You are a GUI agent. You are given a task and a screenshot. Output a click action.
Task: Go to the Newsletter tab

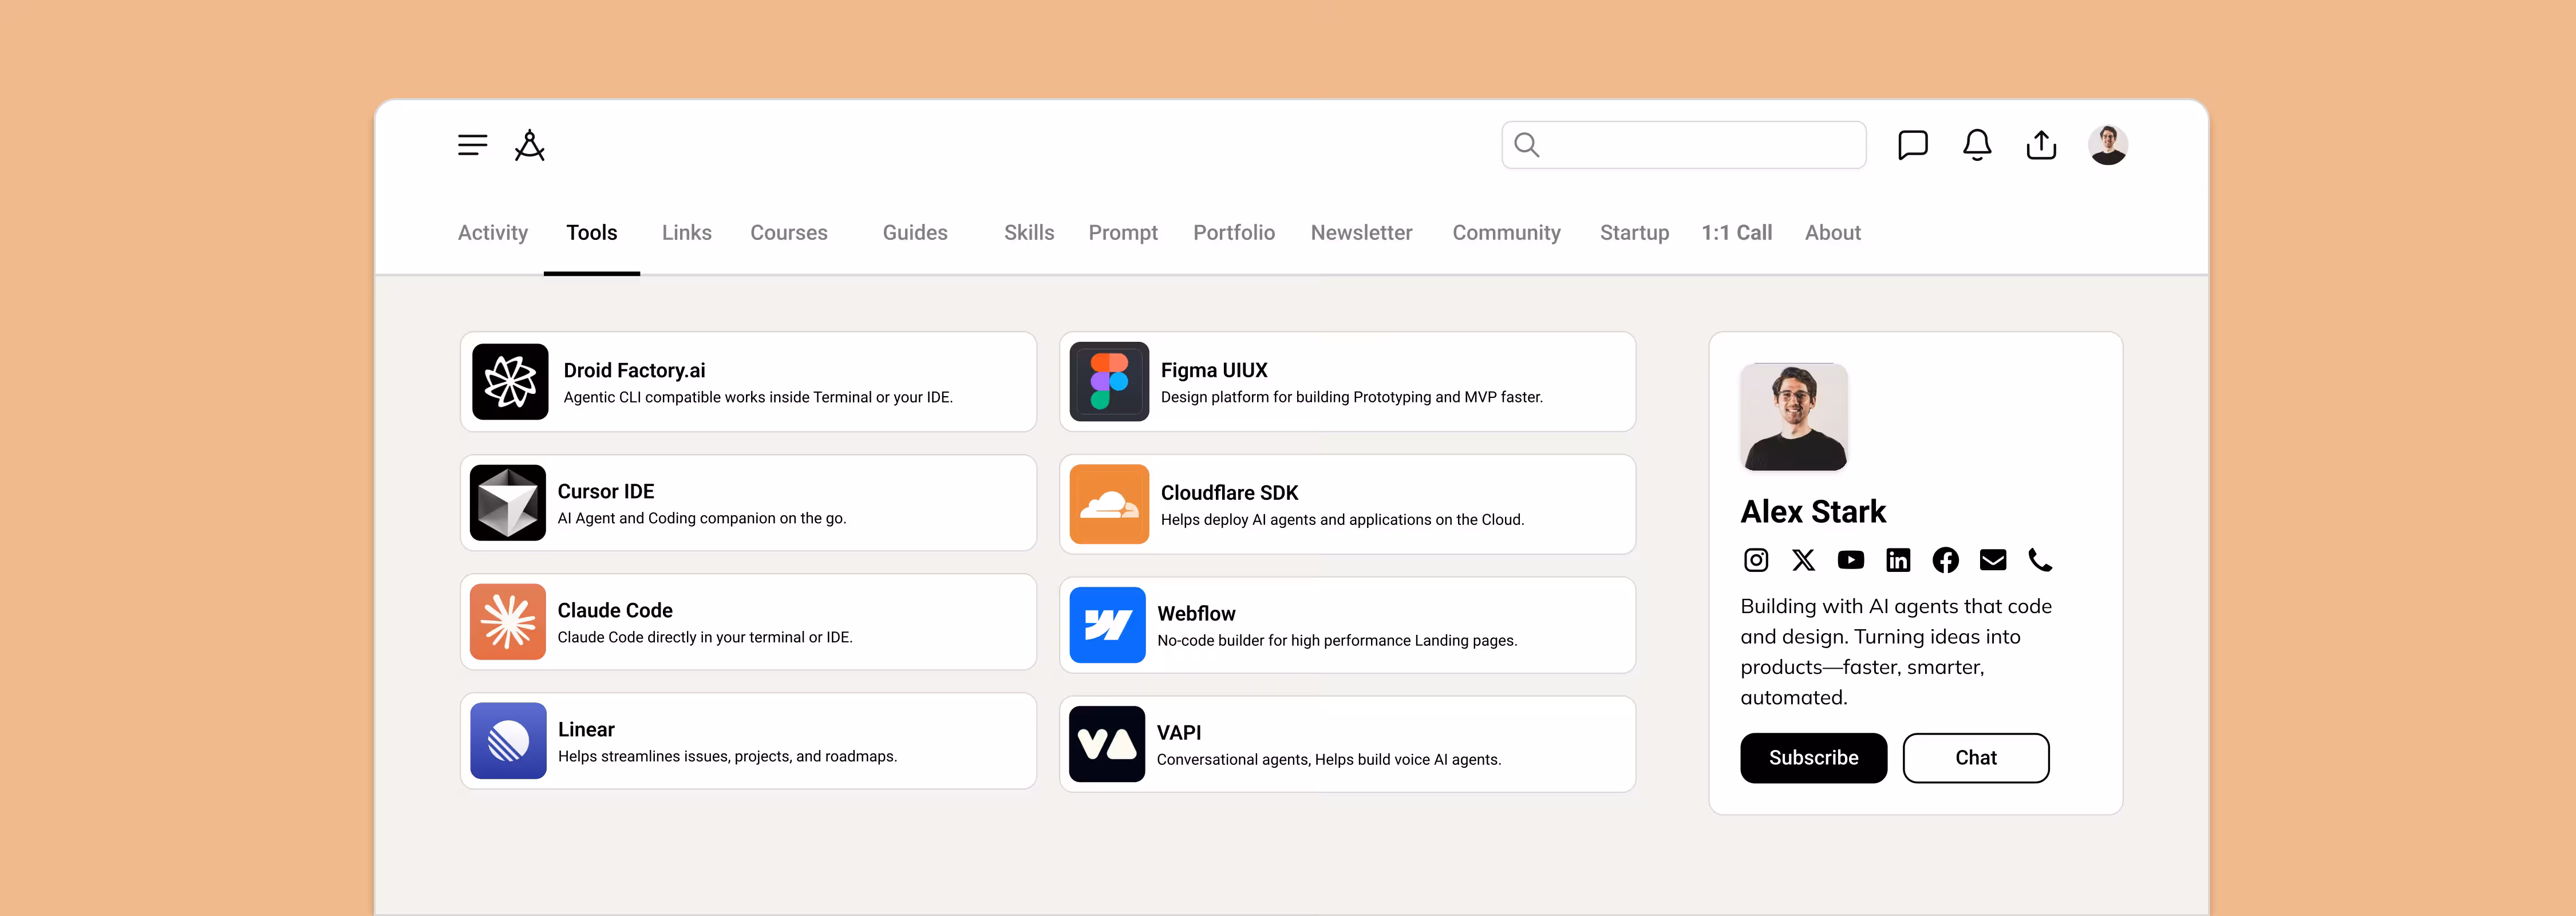click(1361, 233)
